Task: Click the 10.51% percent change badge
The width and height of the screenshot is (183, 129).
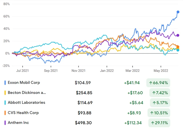Action: [x=158, y=113]
